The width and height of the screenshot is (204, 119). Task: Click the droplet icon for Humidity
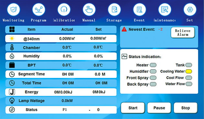point(12,56)
